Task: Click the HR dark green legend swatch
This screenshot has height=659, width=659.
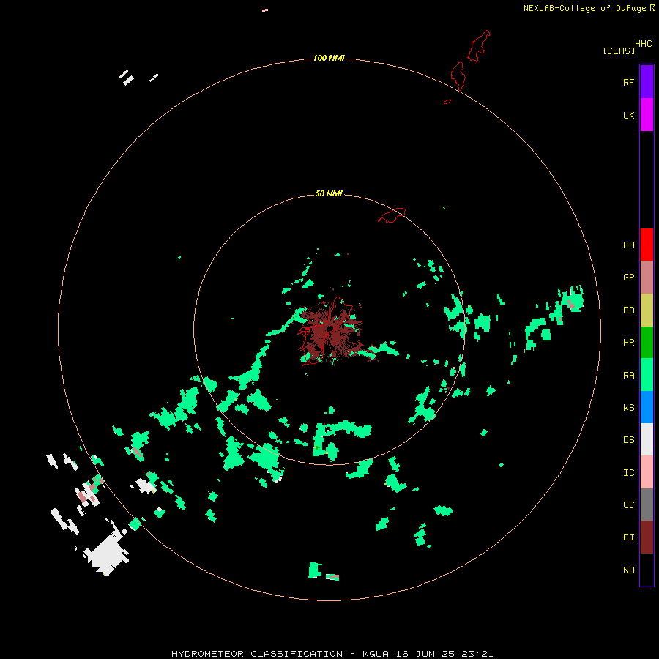Action: 647,343
